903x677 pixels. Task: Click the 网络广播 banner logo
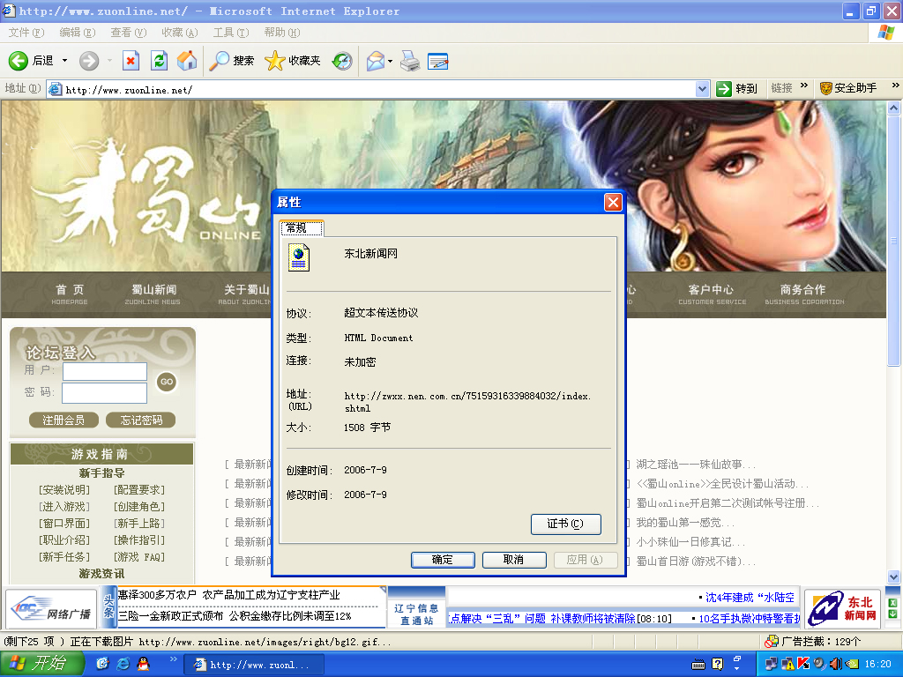51,608
